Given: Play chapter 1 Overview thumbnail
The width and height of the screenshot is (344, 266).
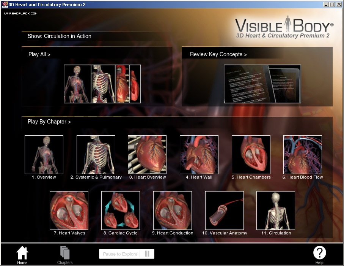Looking at the screenshot, I should (44, 155).
